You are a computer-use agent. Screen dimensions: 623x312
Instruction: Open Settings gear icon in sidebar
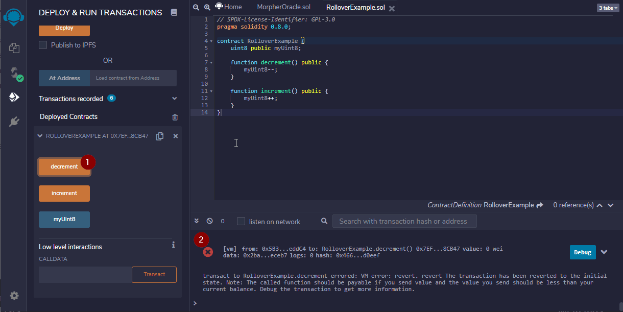click(14, 296)
